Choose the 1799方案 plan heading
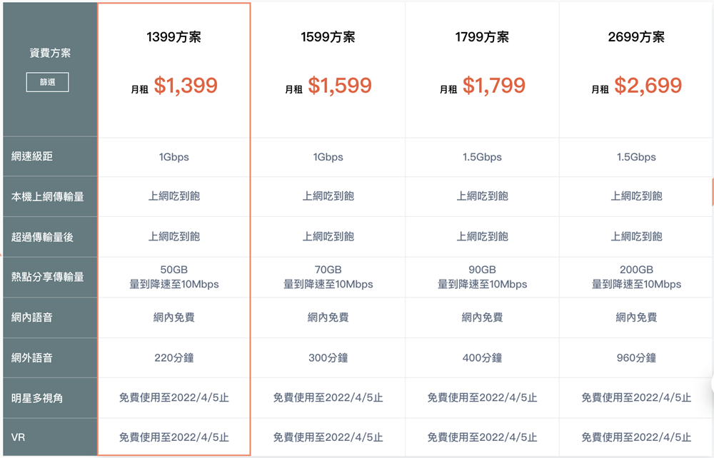 pyautogui.click(x=482, y=38)
